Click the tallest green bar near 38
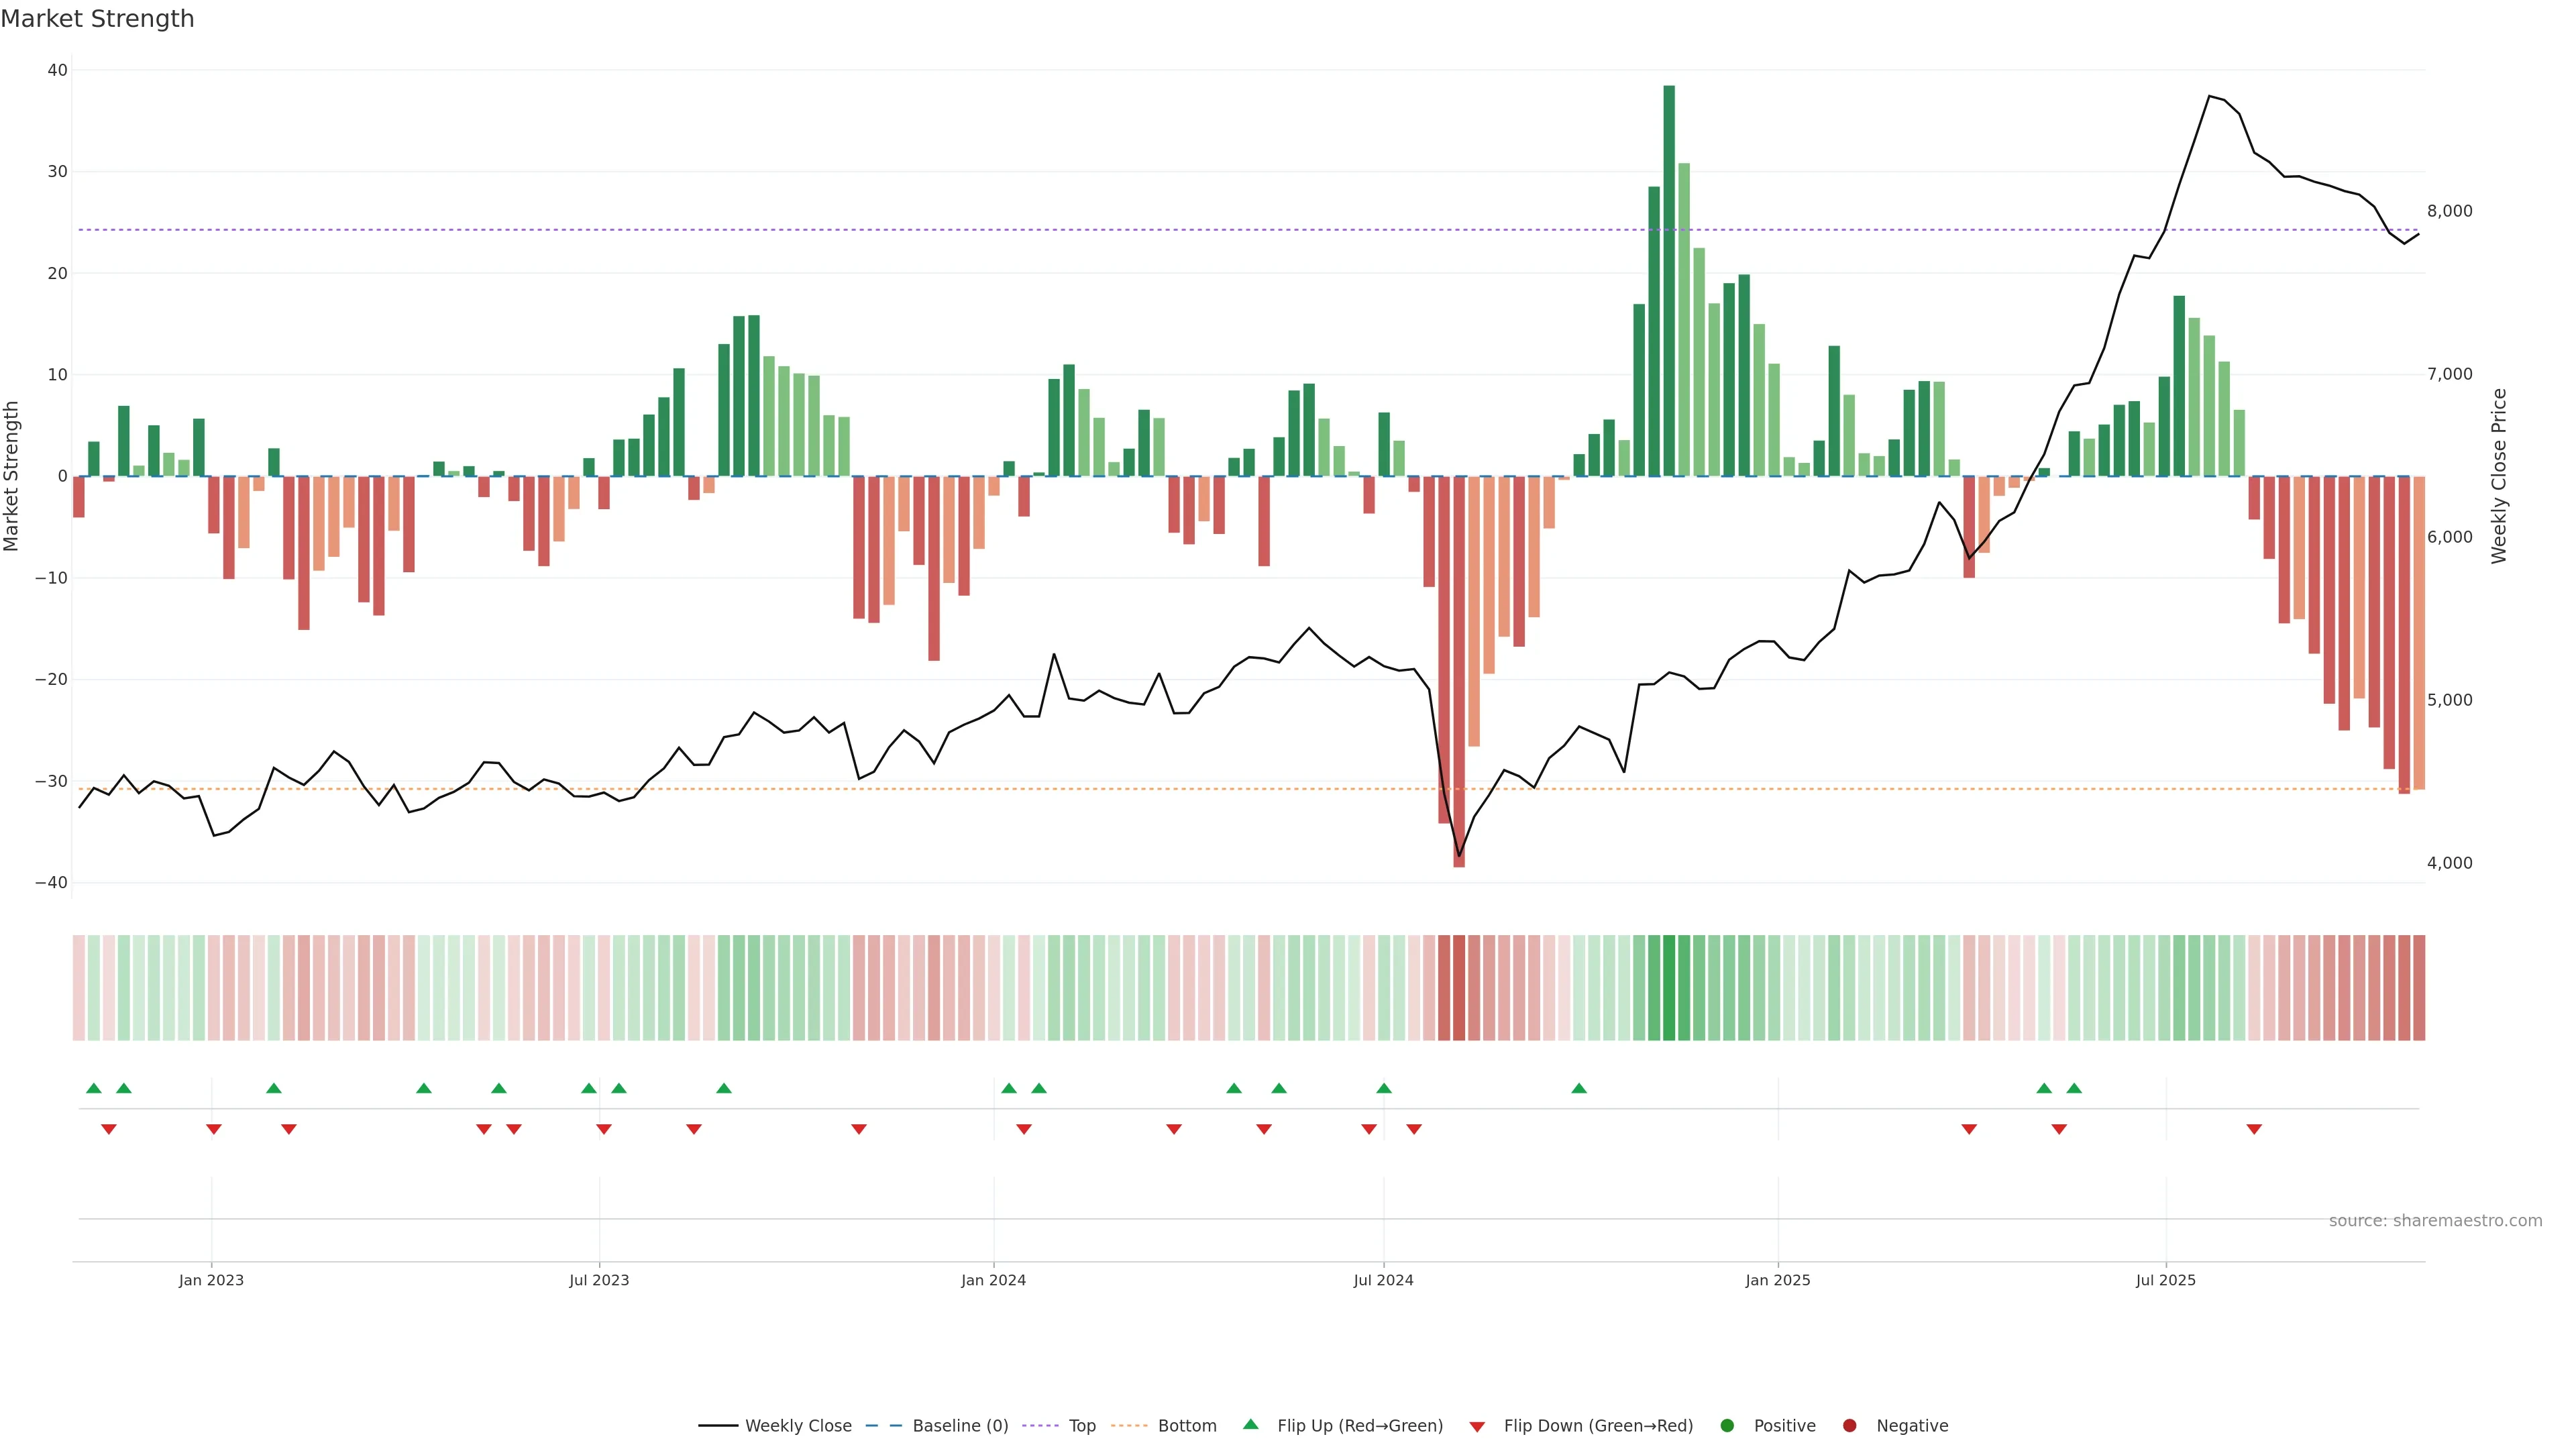Viewport: 2576px width, 1449px height. [x=1669, y=280]
